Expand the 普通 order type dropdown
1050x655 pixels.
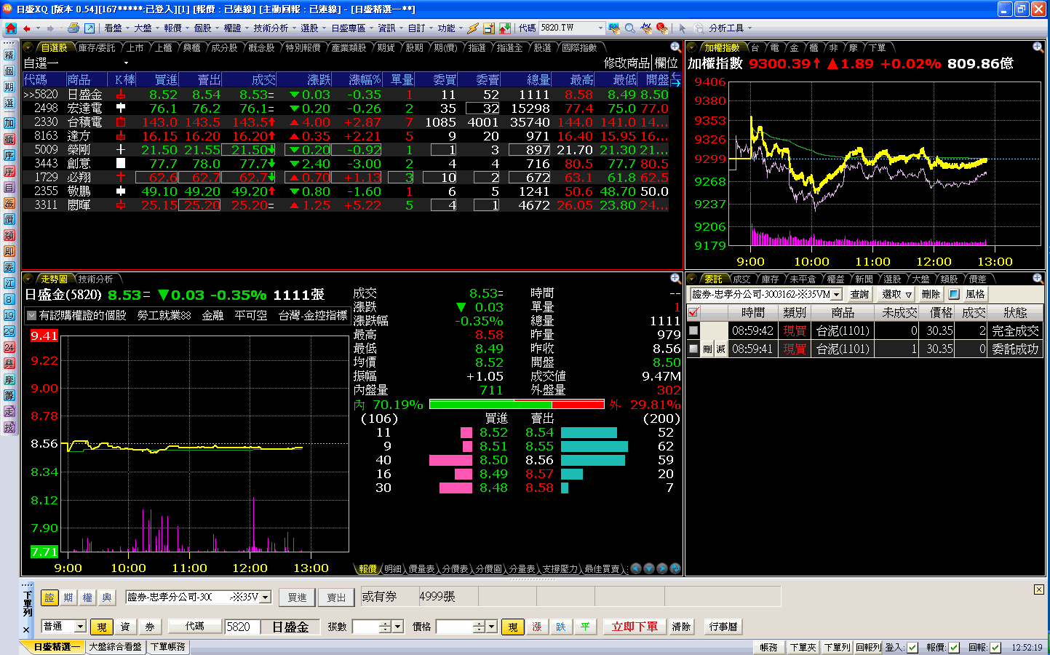pos(80,627)
